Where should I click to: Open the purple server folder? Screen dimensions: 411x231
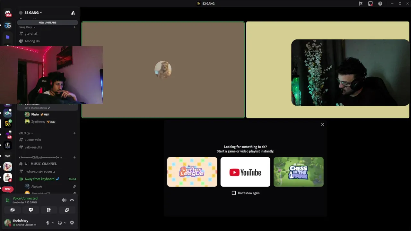[x=8, y=37]
